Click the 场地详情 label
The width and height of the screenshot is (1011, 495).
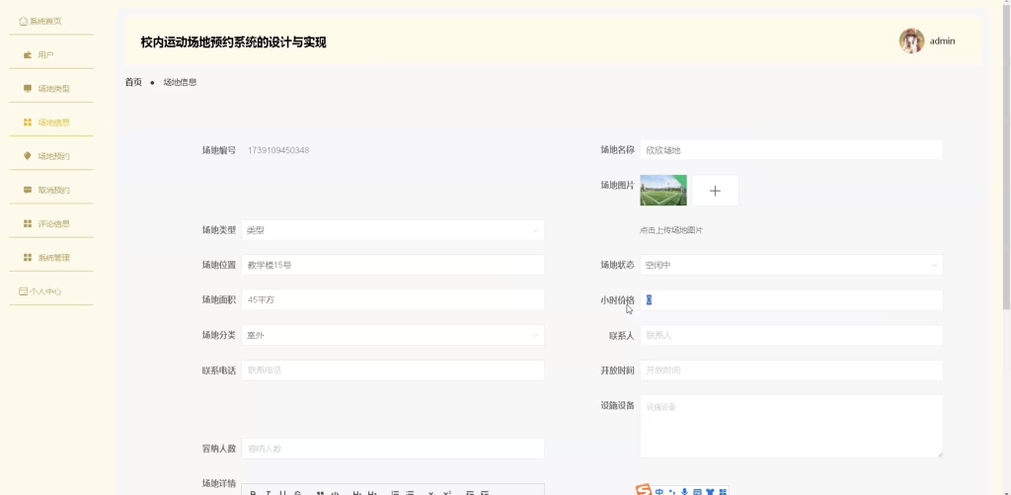pos(218,483)
